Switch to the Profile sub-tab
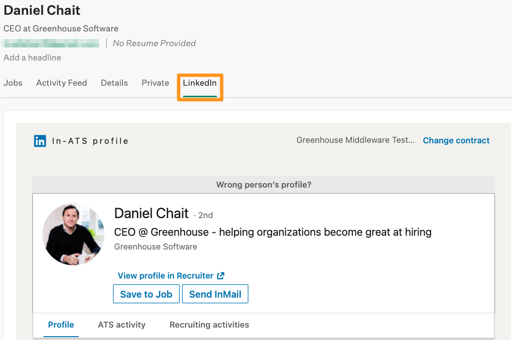The width and height of the screenshot is (512, 340). 61,325
